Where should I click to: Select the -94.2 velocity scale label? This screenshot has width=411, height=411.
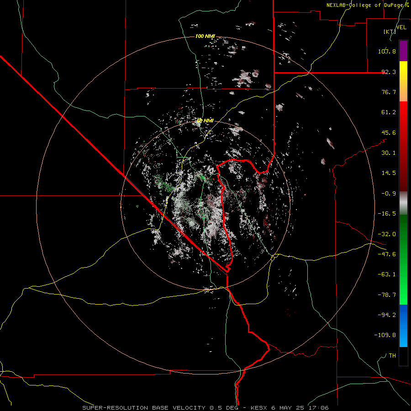(x=387, y=315)
